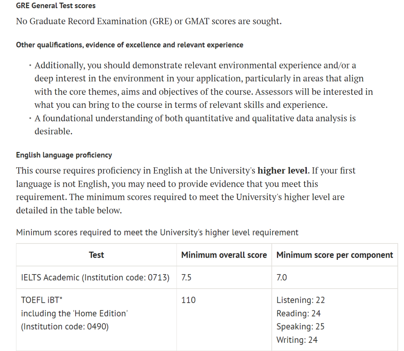
Task: Click the 'English language proficiency' heading
Action: [x=64, y=155]
